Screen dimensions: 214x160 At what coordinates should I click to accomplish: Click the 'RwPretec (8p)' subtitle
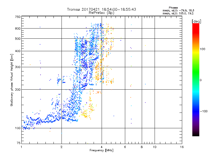[101, 13]
